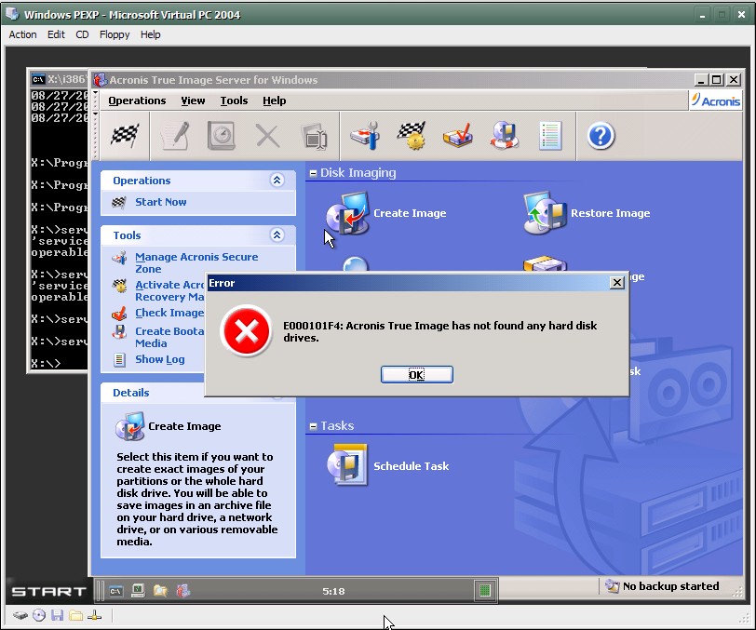Collapse the Disk Imaging section
Viewport: 756px width, 630px height.
coord(313,173)
